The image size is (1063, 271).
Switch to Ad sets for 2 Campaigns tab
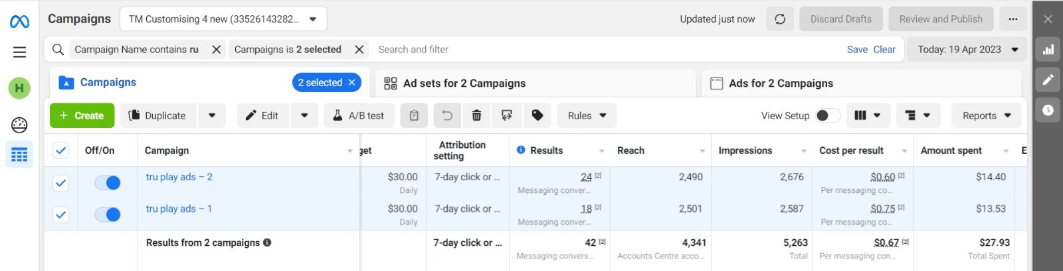464,83
